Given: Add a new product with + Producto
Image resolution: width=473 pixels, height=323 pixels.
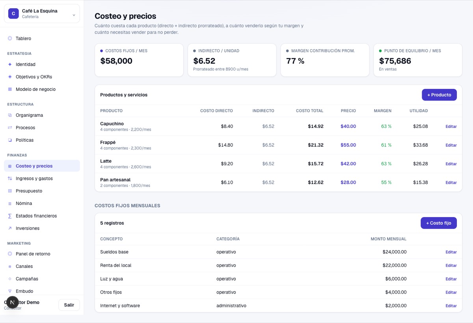Looking at the screenshot, I should click(439, 95).
